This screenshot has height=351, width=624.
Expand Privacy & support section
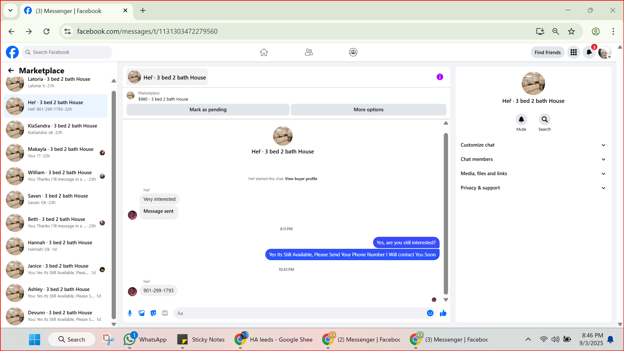click(x=533, y=188)
